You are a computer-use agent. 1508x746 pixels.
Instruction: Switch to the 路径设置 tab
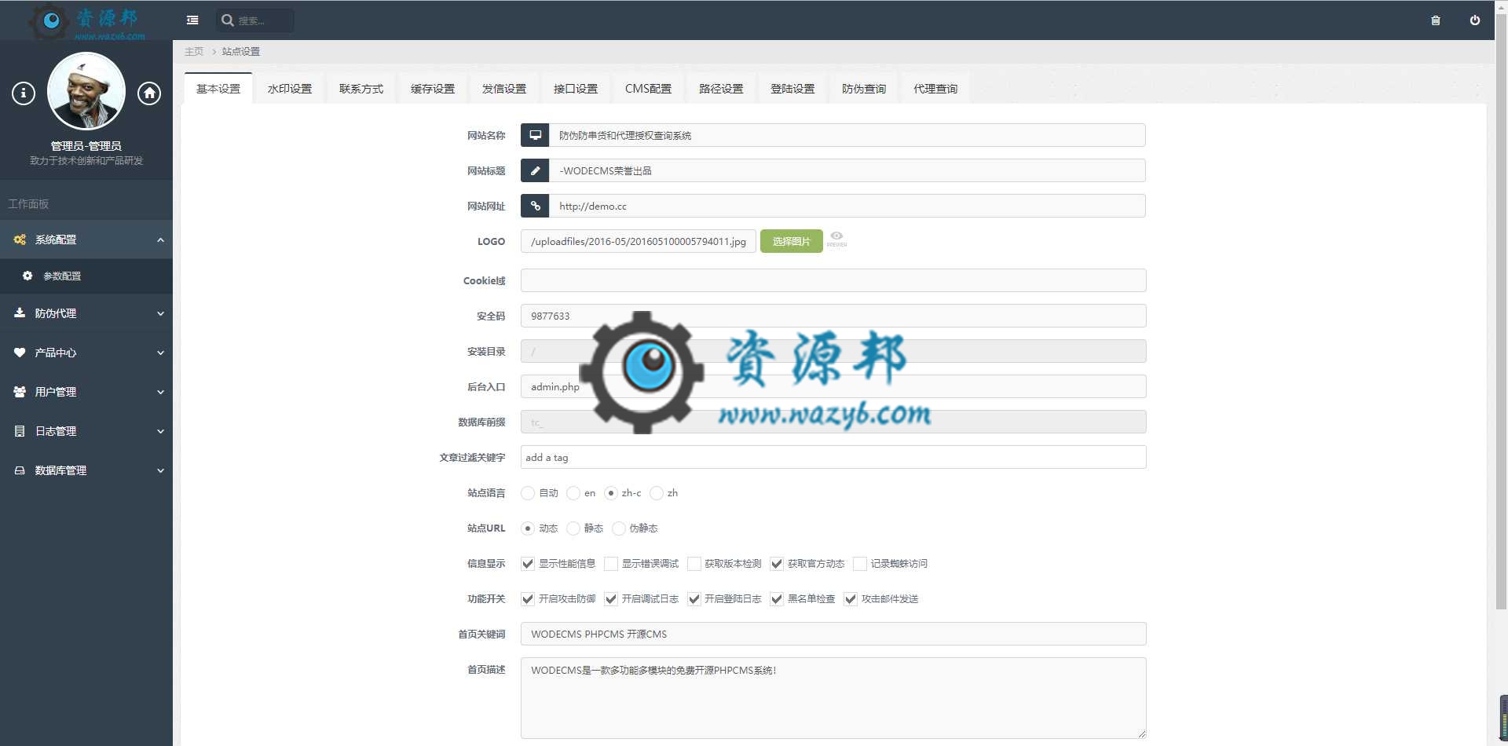pos(721,89)
